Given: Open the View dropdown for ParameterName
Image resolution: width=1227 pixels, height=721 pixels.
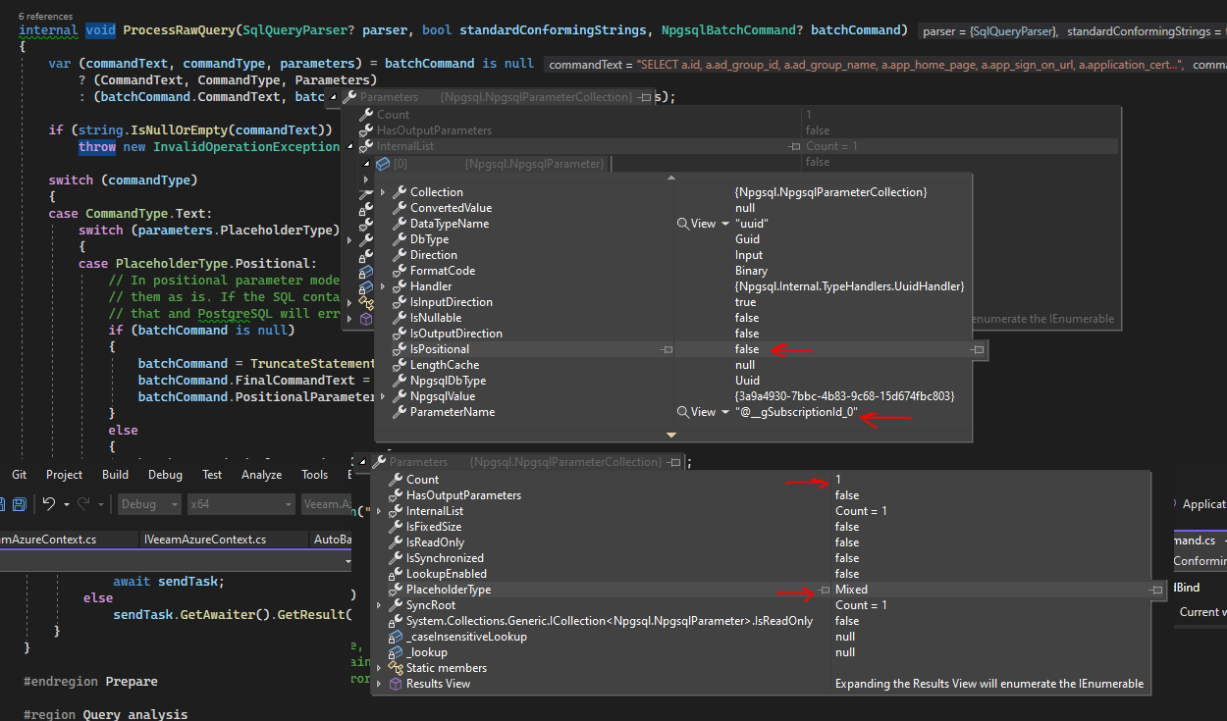Looking at the screenshot, I should 723,412.
